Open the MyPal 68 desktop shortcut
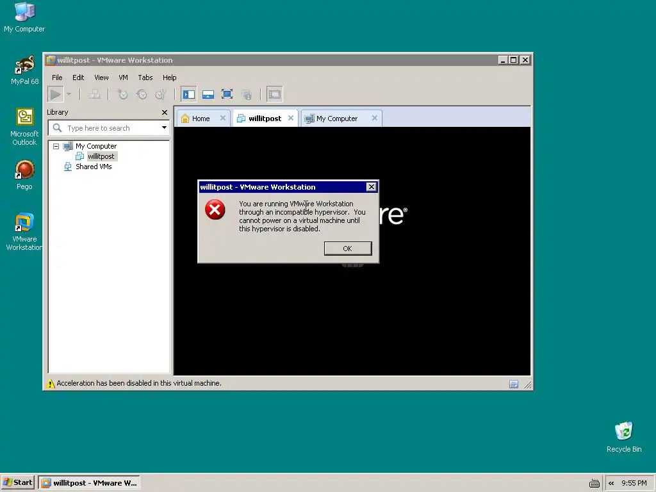 pyautogui.click(x=25, y=70)
